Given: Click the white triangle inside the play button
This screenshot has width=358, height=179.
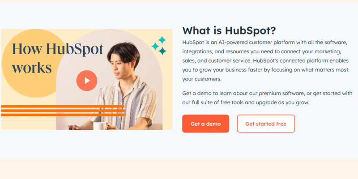Looking at the screenshot, I should click(x=87, y=81).
